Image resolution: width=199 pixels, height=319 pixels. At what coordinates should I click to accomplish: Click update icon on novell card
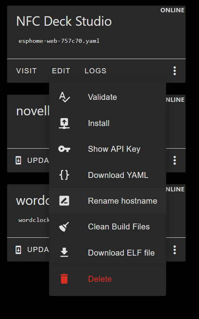click(18, 160)
